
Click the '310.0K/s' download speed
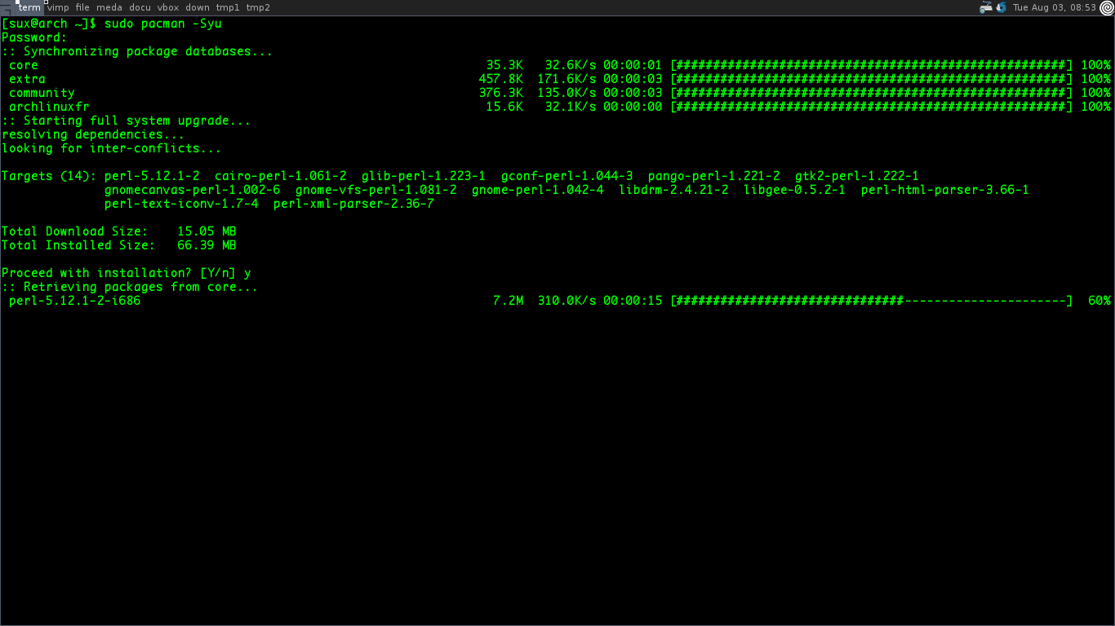(567, 301)
